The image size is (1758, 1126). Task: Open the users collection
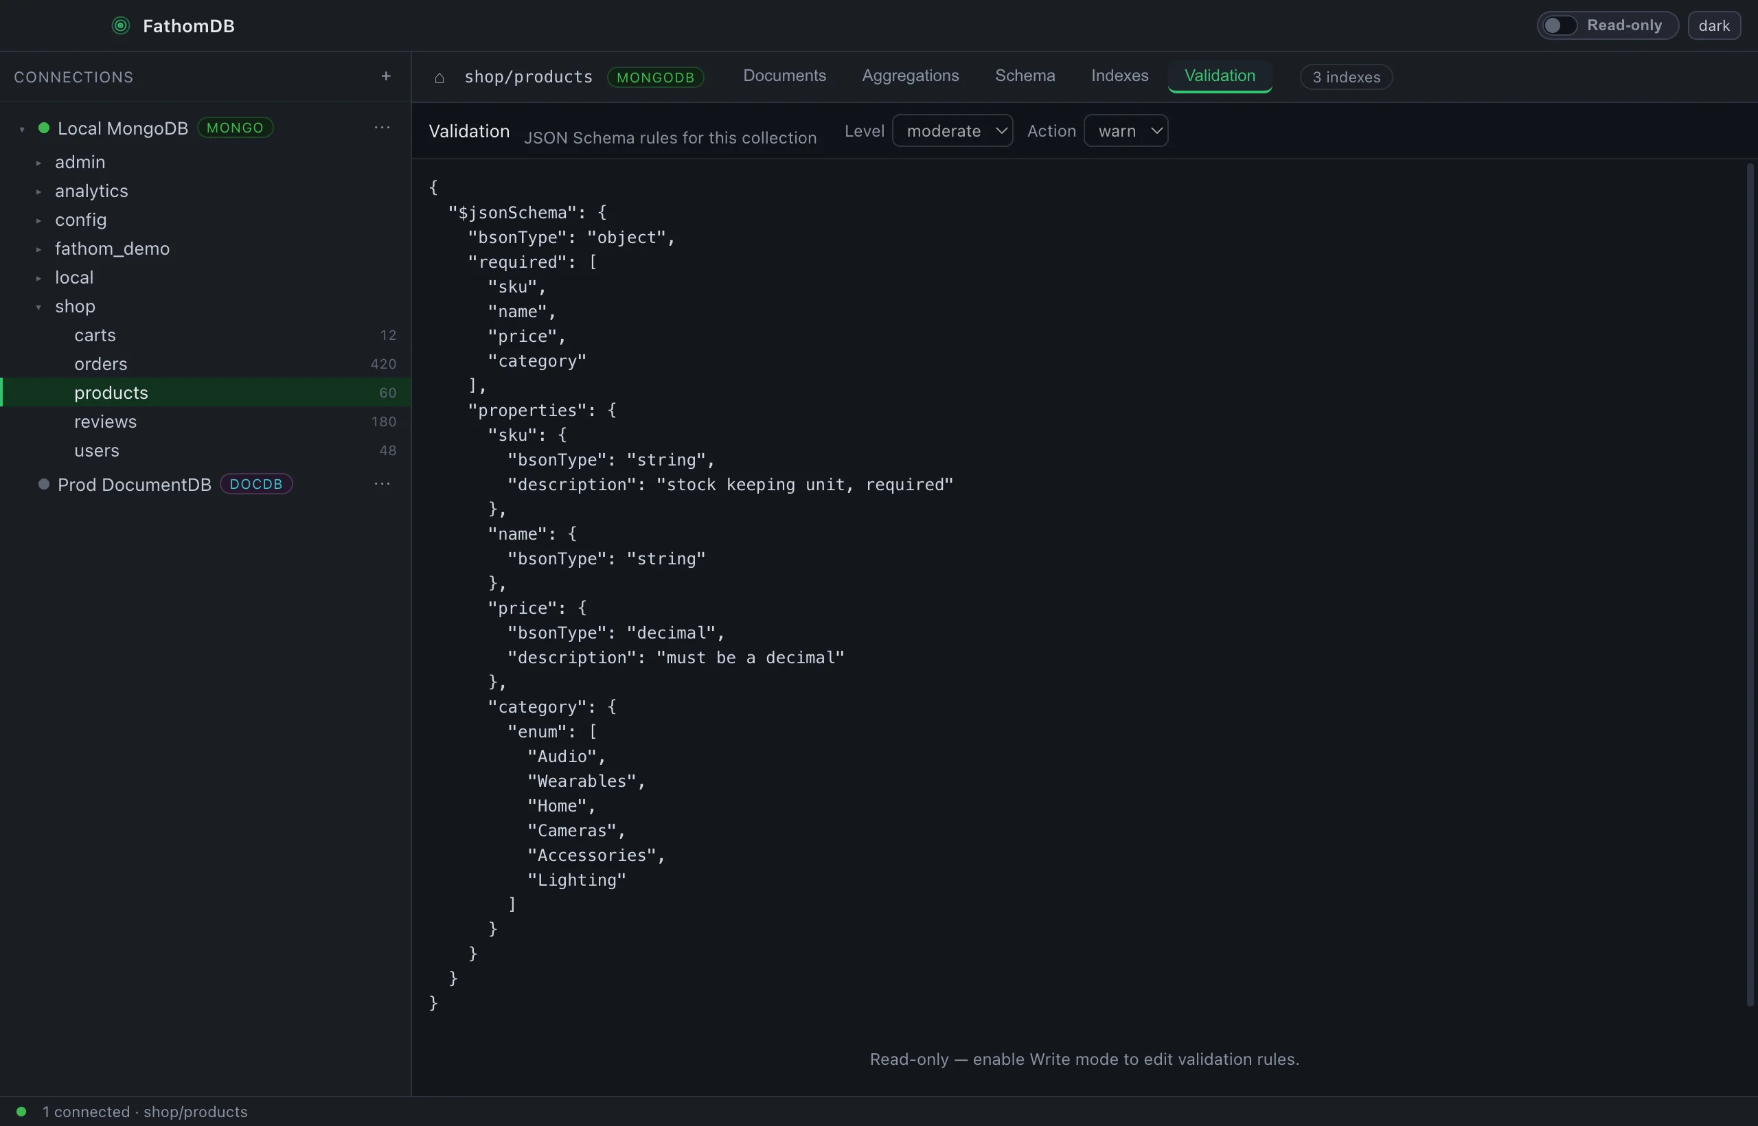tap(205, 450)
